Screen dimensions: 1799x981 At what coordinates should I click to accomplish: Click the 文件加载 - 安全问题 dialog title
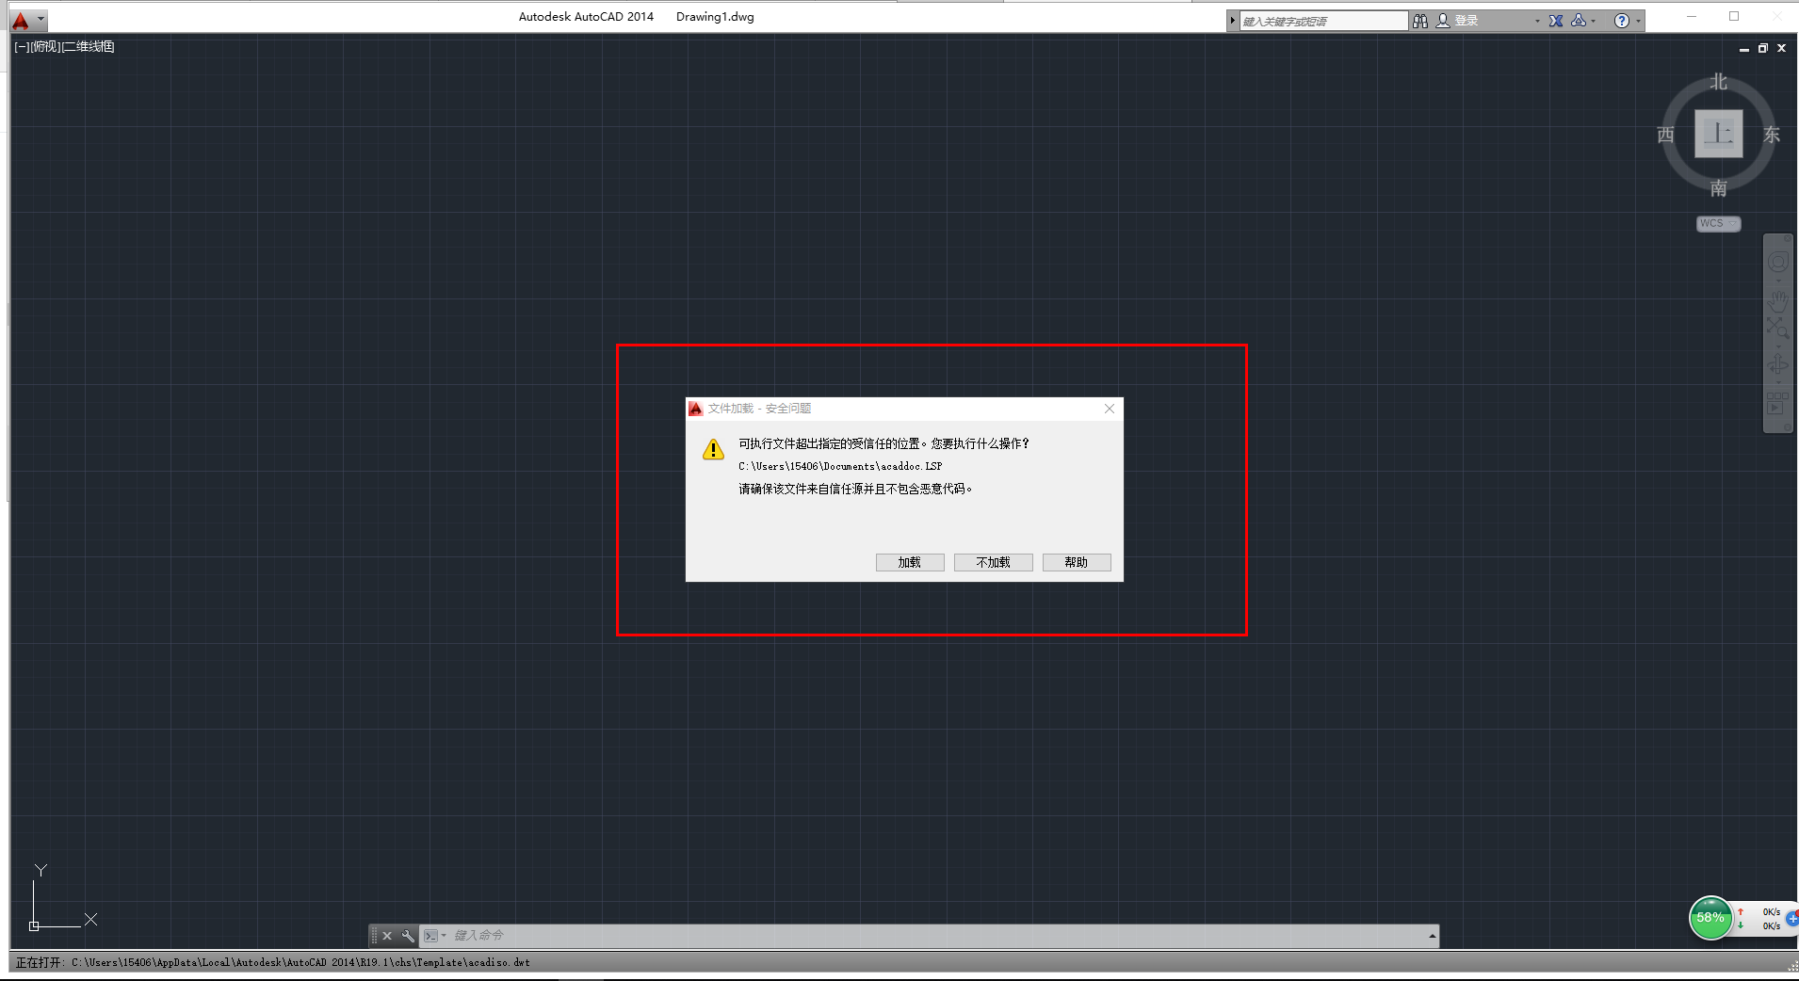[759, 409]
